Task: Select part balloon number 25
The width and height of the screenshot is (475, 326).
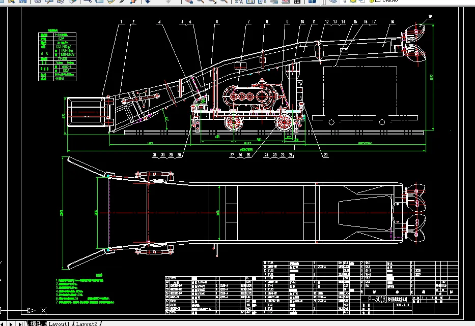Action: pyautogui.click(x=248, y=155)
